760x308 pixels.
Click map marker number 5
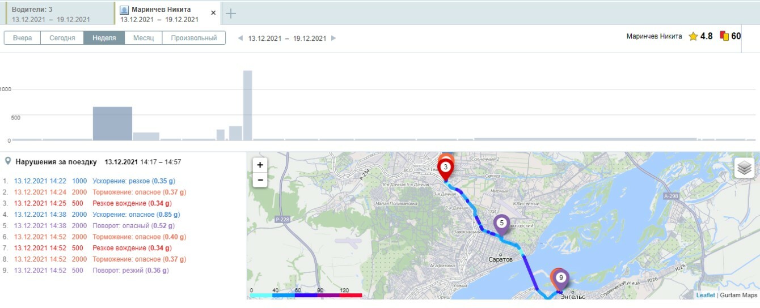pos(501,224)
